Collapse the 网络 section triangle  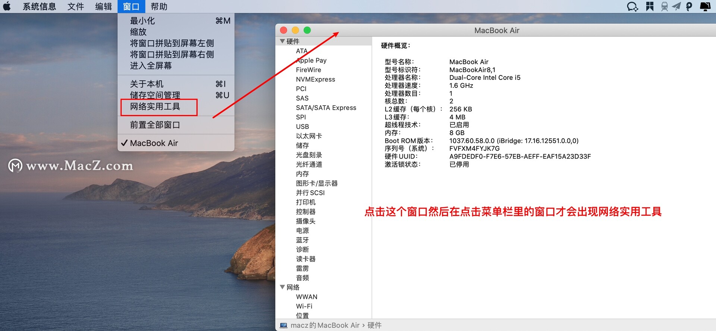click(282, 287)
